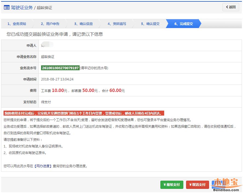The image size is (243, 193).
Task: Open the 驾驶证业务 breadcrumb link
Action: click(x=22, y=7)
